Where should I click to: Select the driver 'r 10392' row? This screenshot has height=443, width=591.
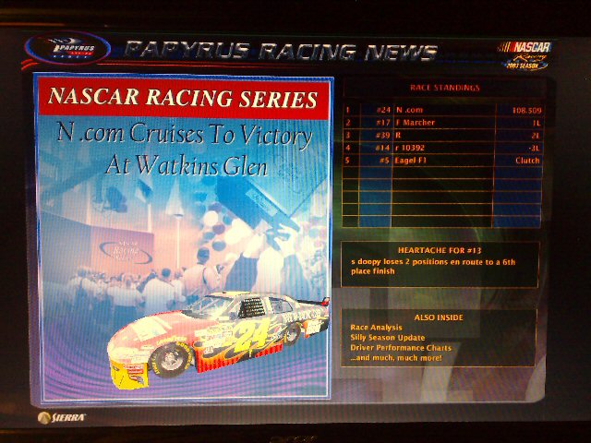(443, 148)
